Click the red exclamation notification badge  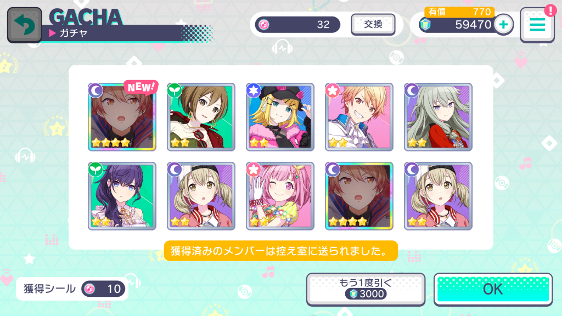(550, 10)
